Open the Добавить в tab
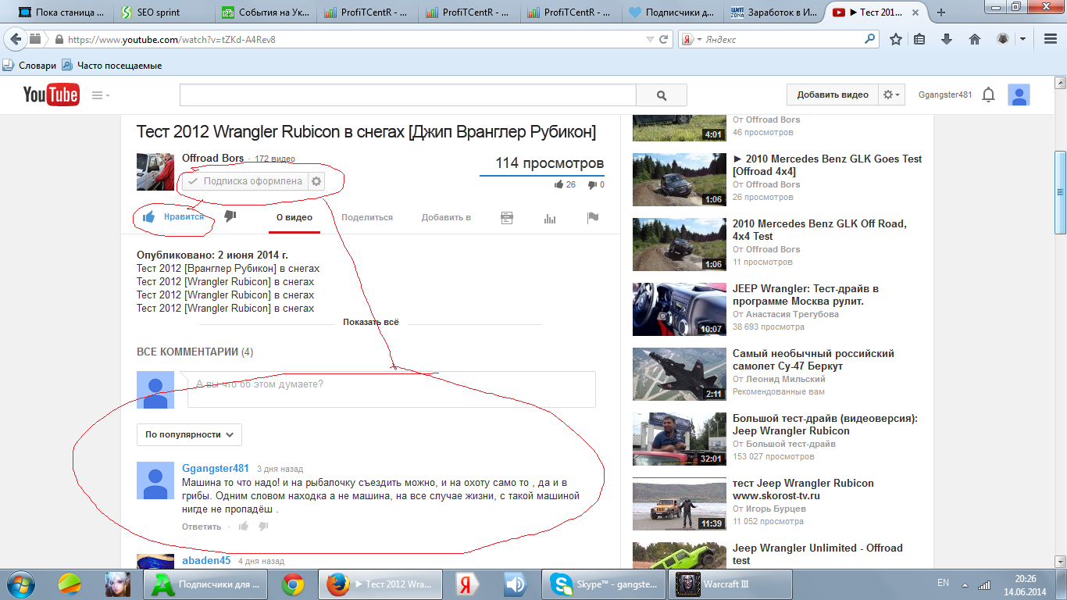 coord(446,218)
